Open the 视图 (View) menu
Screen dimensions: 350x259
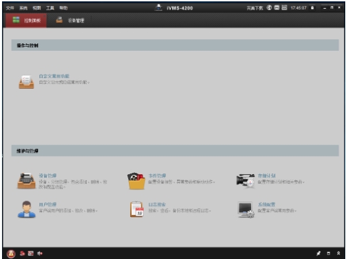(x=37, y=8)
